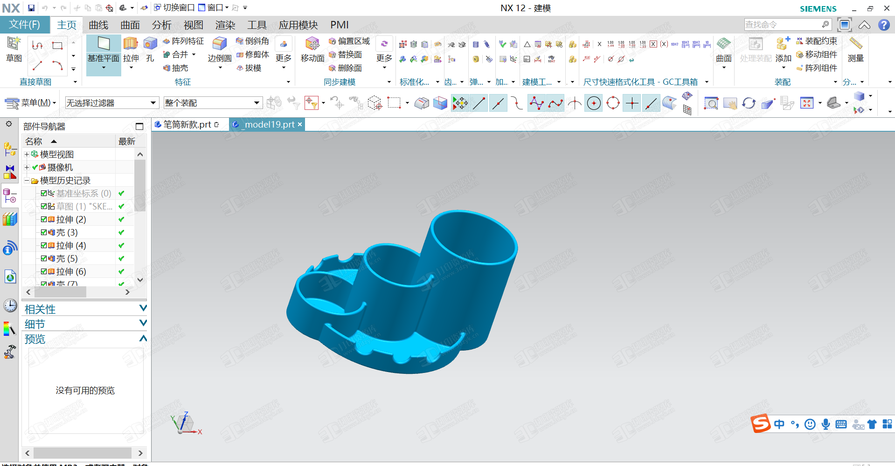This screenshot has height=466, width=895.
Task: Switch to the 分析 ribbon tab
Action: (162, 25)
